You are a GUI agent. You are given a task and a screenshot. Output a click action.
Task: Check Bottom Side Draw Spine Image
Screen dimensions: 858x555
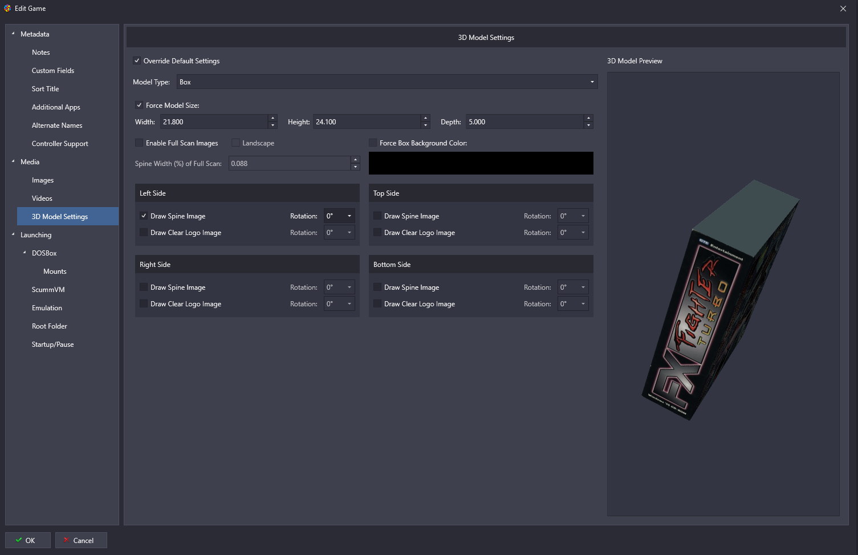[x=377, y=287]
